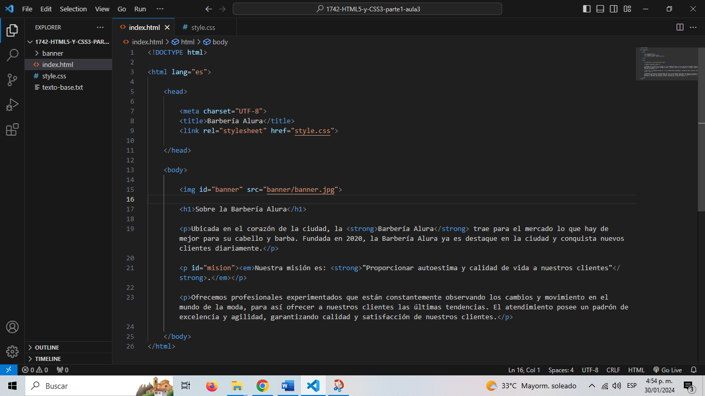
Task: Open Google Chrome from the taskbar
Action: (x=262, y=386)
